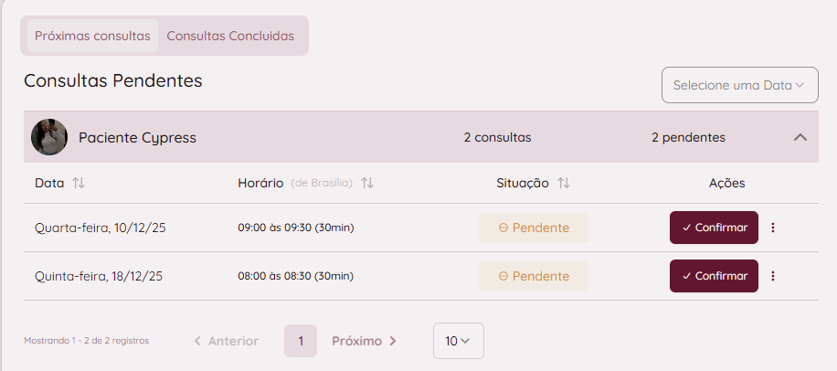Viewport: 837px width, 371px height.
Task: Click the 2 pendentes count
Action: 688,138
